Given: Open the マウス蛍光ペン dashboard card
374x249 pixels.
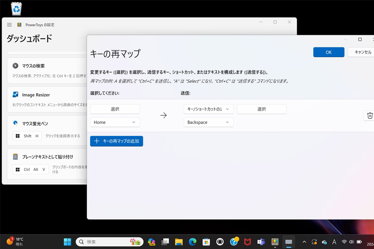Looking at the screenshot, I should pos(48,131).
